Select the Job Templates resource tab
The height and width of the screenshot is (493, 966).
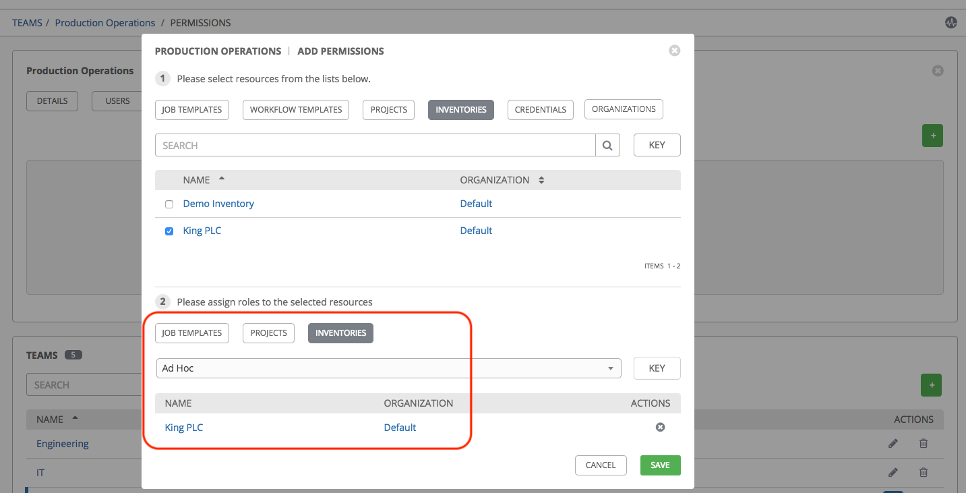point(192,109)
